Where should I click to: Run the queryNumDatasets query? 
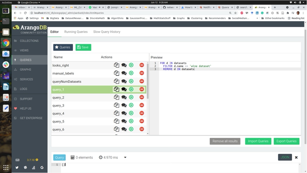pos(131,81)
